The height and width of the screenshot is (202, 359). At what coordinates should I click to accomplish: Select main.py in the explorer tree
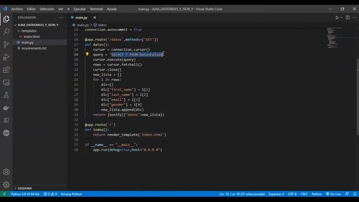tap(27, 43)
